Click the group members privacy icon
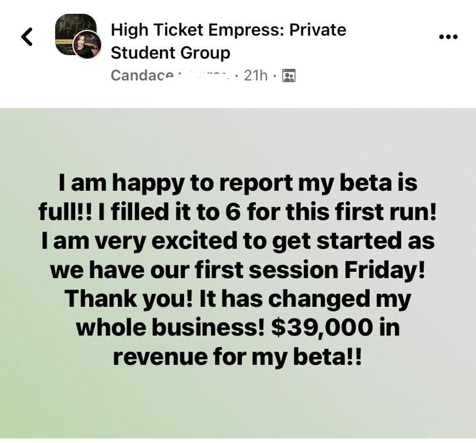 pos(289,75)
